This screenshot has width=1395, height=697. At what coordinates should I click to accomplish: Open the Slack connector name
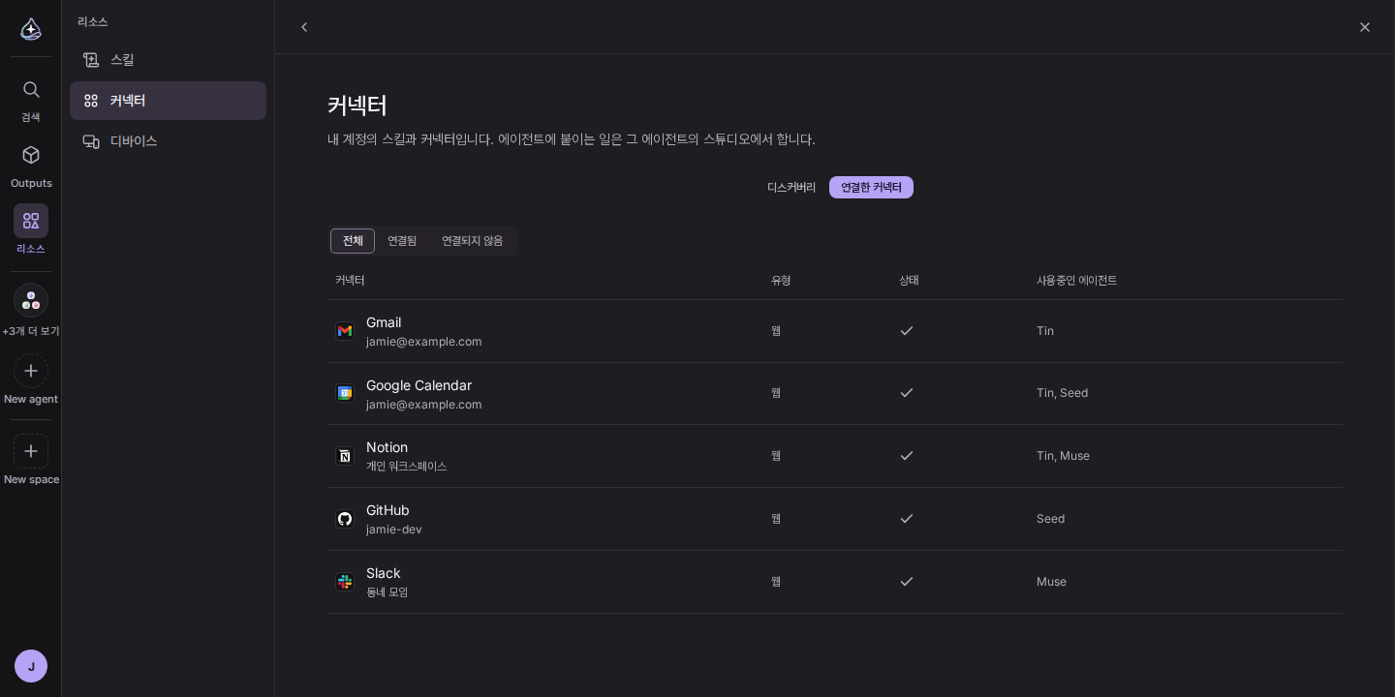(383, 573)
